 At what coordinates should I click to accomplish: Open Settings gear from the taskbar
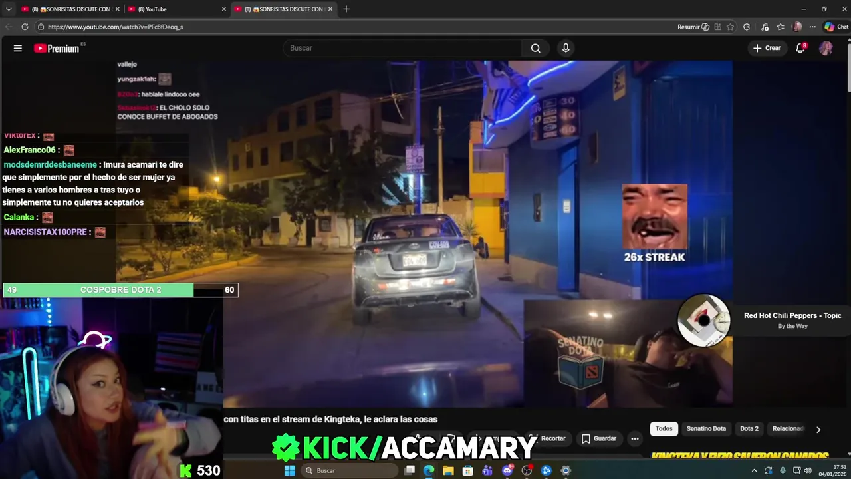pos(566,470)
